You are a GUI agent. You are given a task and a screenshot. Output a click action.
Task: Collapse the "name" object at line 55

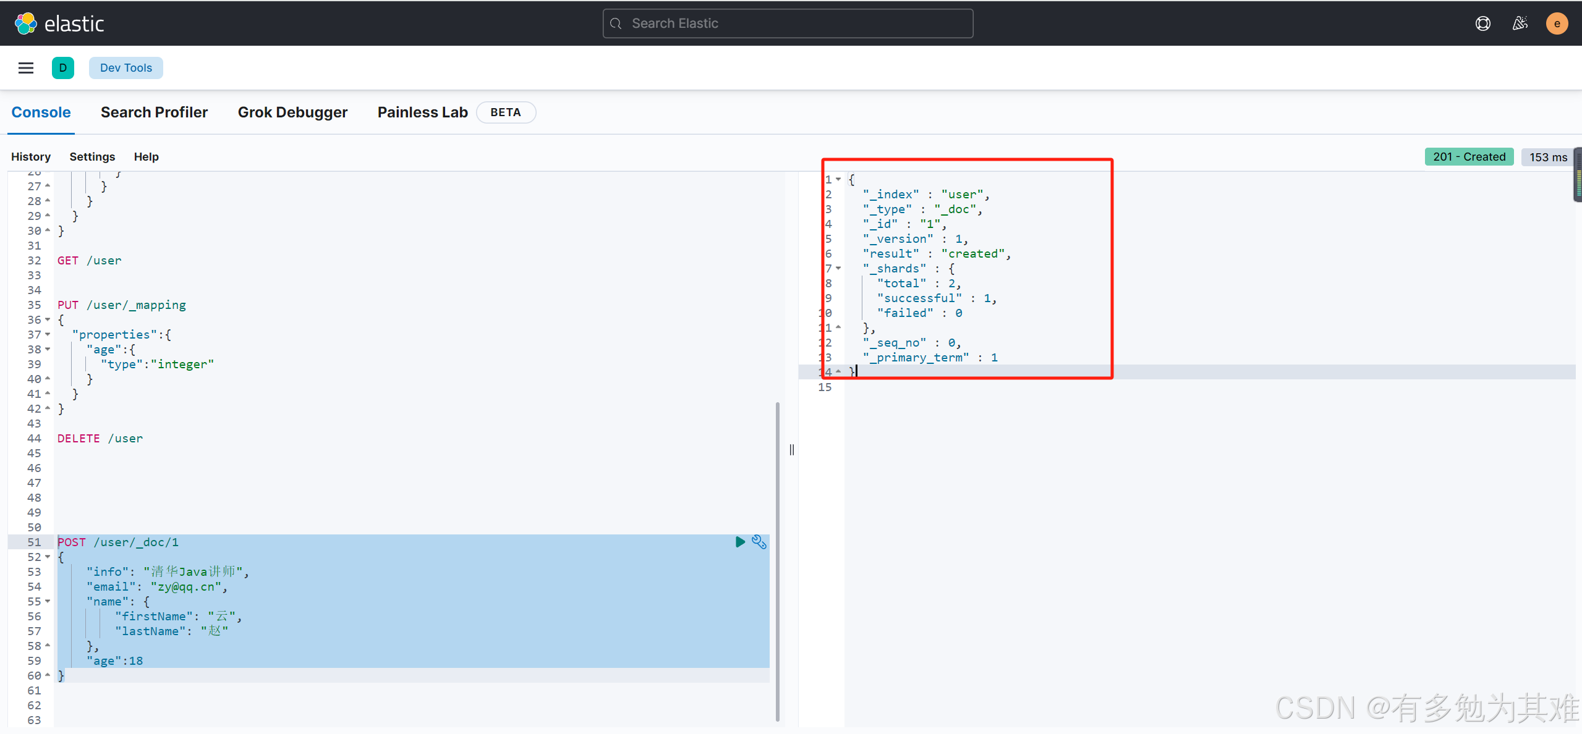click(48, 601)
